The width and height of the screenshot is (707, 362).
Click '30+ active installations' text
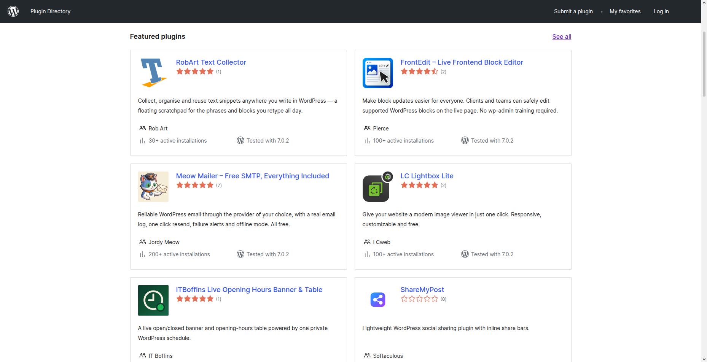click(x=178, y=141)
